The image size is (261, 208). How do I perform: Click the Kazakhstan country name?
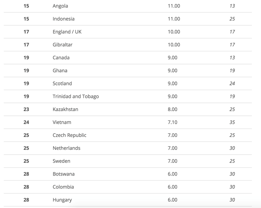click(65, 109)
